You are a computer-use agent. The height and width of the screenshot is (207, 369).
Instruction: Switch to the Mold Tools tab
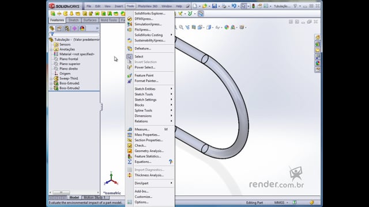tap(108, 20)
